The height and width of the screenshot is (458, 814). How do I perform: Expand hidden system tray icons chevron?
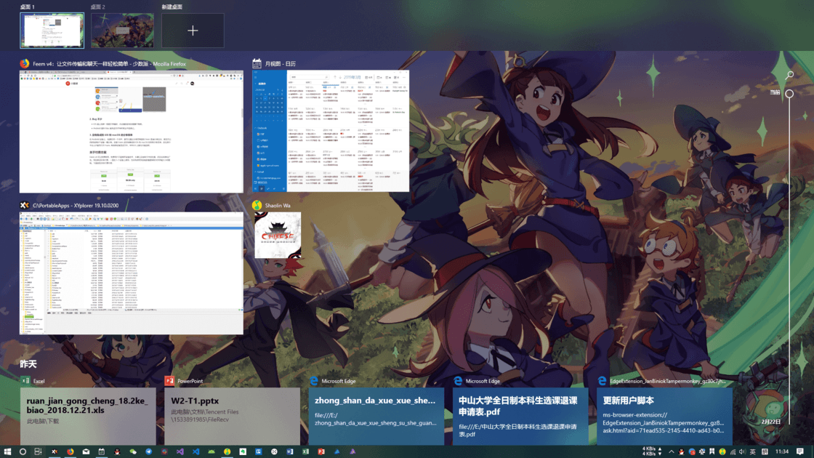[672, 451]
